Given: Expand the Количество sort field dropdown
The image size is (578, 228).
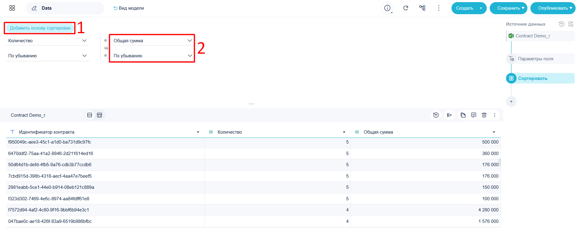Looking at the screenshot, I should click(48, 41).
